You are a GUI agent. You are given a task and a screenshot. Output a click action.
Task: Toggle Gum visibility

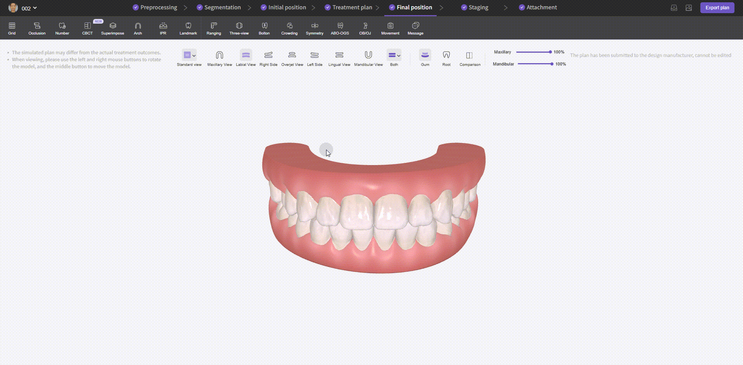425,58
